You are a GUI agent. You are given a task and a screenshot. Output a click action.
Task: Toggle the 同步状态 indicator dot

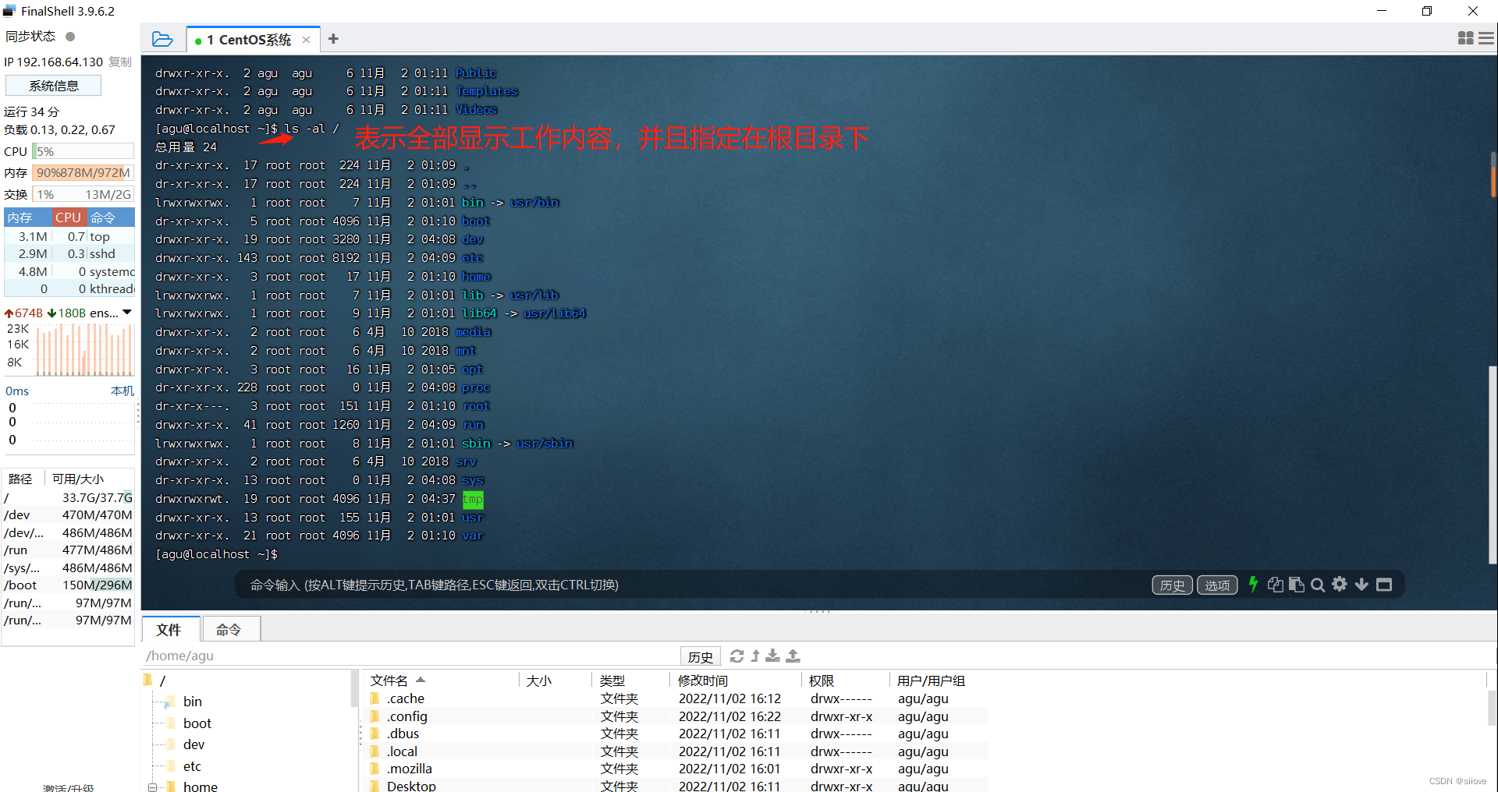point(70,37)
